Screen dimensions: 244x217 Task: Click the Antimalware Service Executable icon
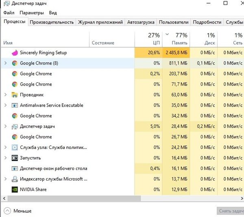(x=15, y=105)
